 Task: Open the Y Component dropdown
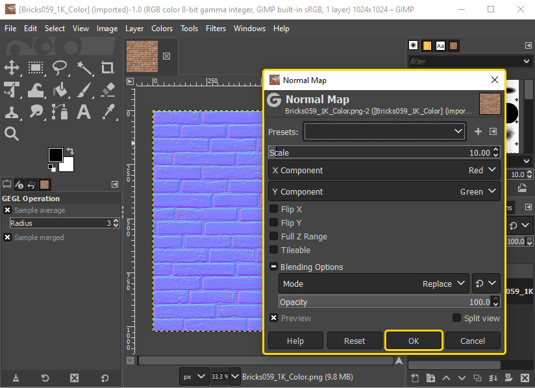(x=384, y=191)
